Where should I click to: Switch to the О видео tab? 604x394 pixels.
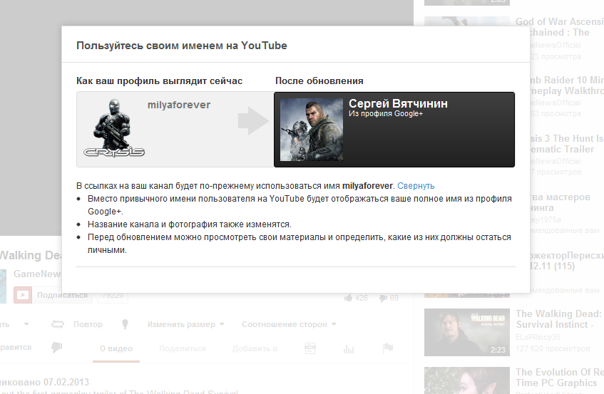[116, 349]
